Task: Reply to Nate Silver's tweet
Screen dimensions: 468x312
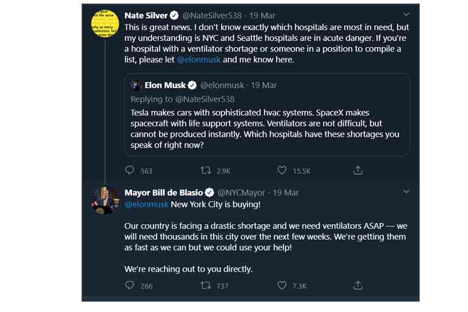Action: [x=130, y=170]
